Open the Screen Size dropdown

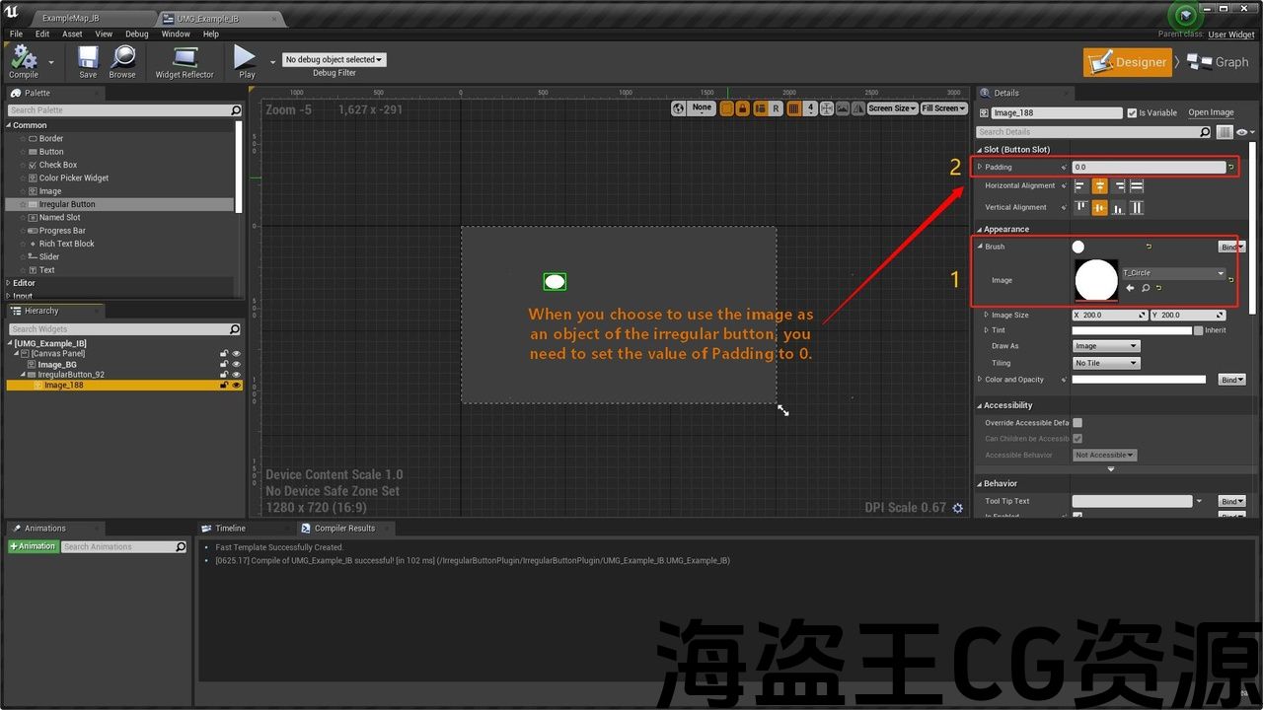point(892,108)
